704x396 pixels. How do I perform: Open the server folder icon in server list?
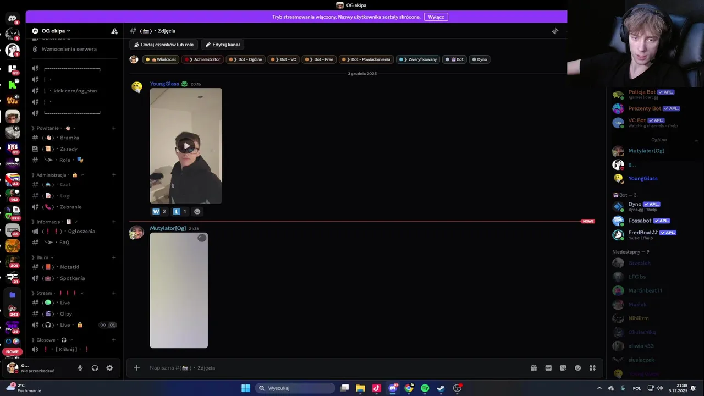(x=12, y=295)
